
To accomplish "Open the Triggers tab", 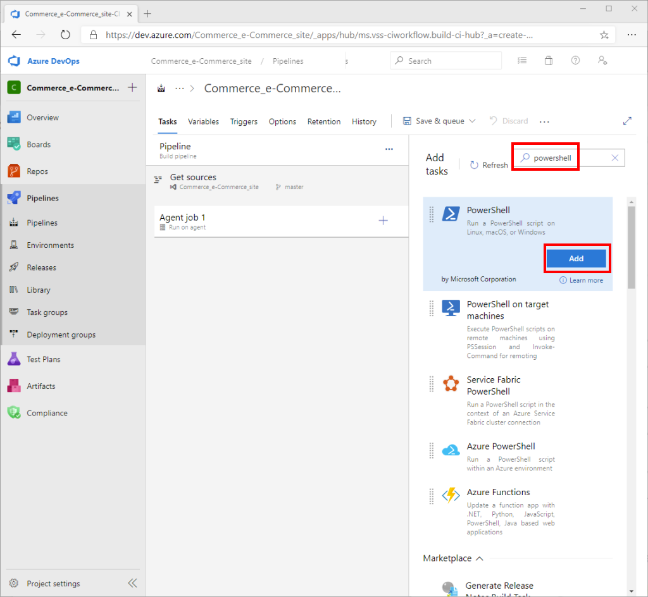I will point(244,121).
